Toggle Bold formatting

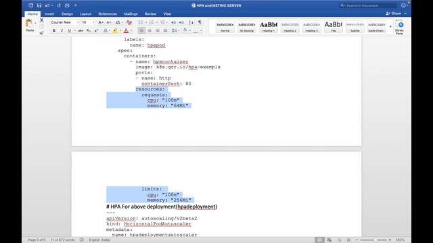(x=54, y=30)
